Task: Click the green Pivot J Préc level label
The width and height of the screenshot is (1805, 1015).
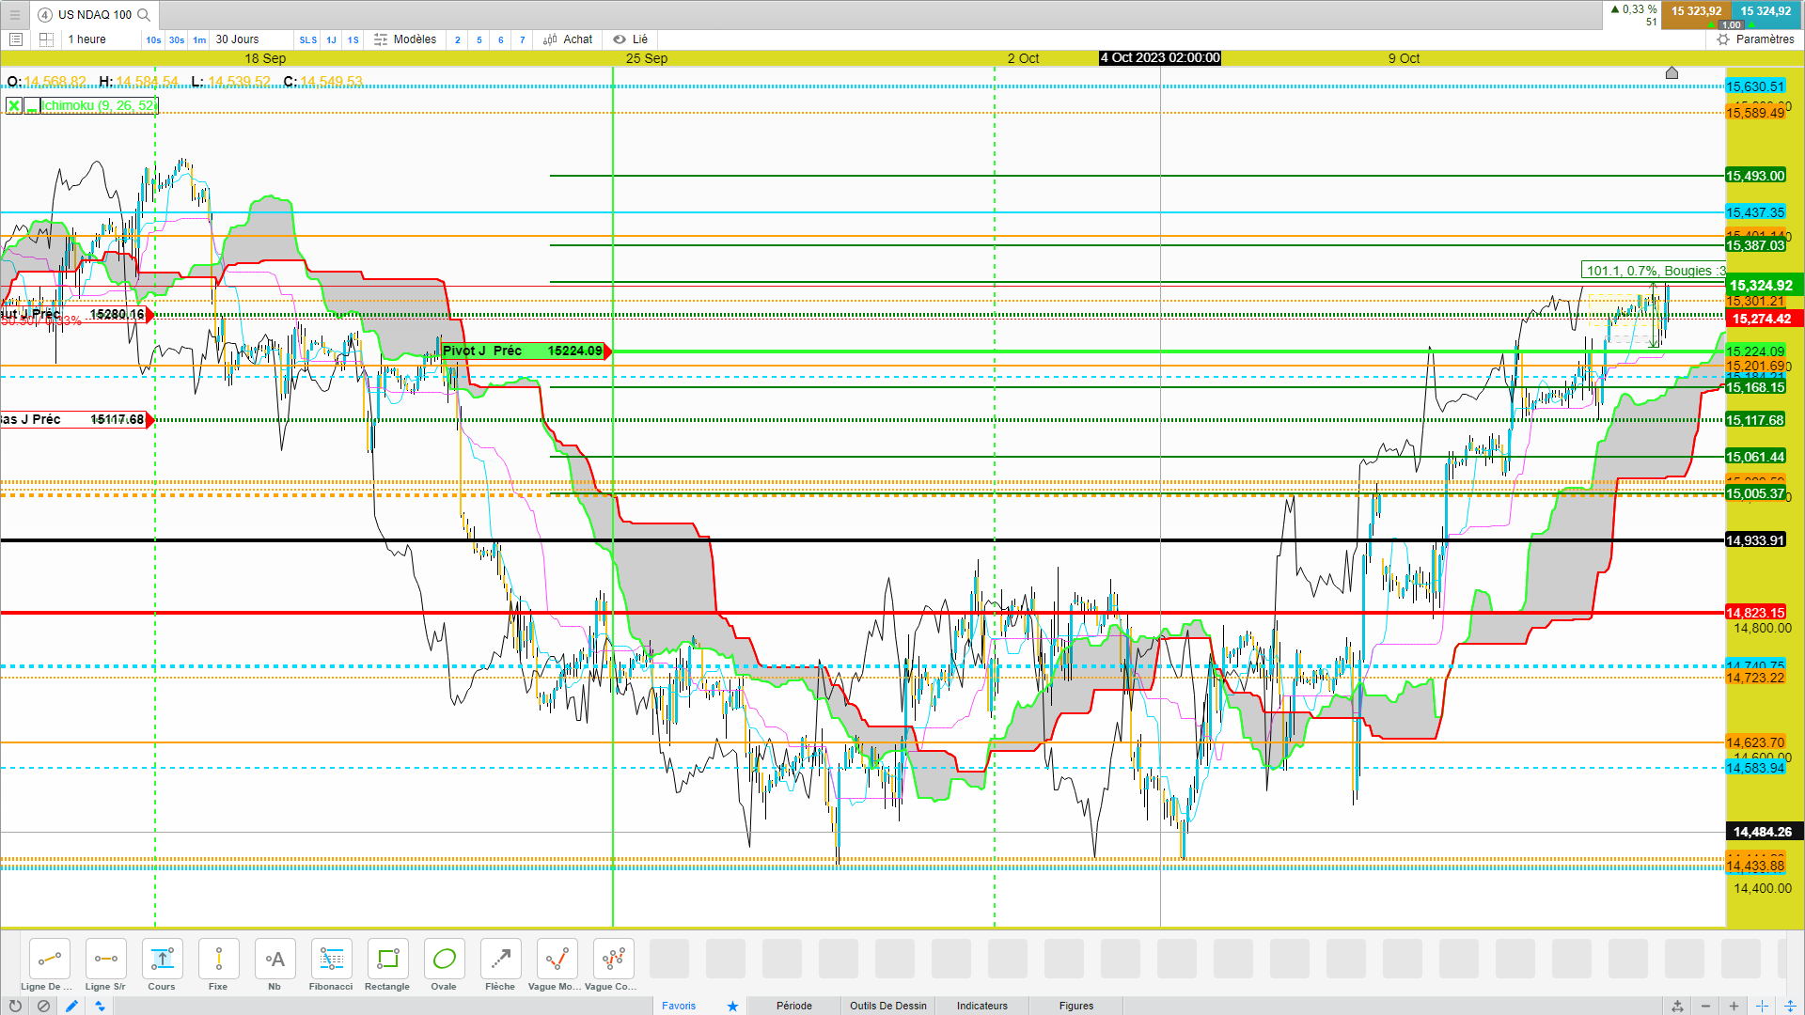Action: pos(522,351)
